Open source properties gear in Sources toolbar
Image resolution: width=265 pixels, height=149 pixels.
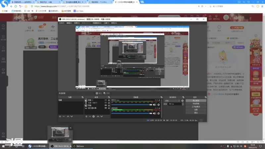pyautogui.click(x=94, y=117)
